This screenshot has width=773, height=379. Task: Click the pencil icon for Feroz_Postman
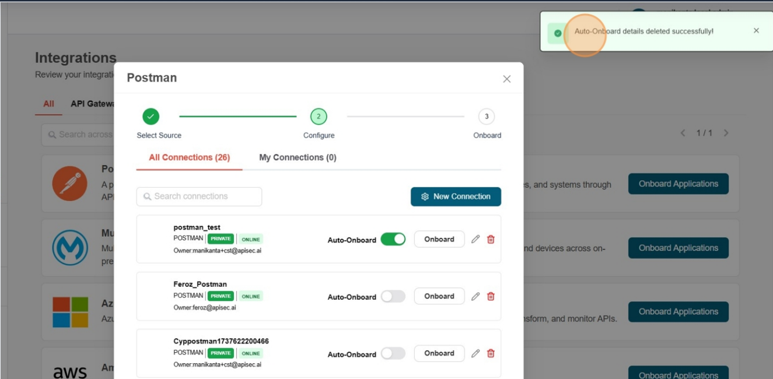[x=475, y=296]
